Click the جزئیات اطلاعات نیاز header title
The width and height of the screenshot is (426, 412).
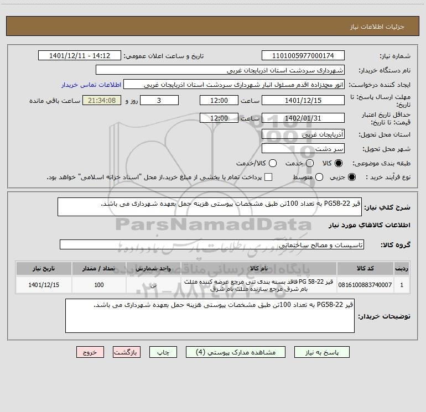[x=377, y=27]
